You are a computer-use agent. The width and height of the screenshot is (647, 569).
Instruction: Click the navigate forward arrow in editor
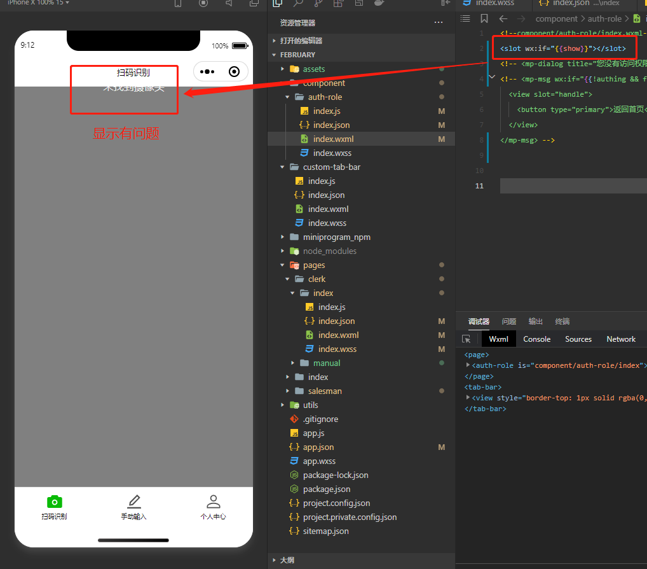pos(521,18)
